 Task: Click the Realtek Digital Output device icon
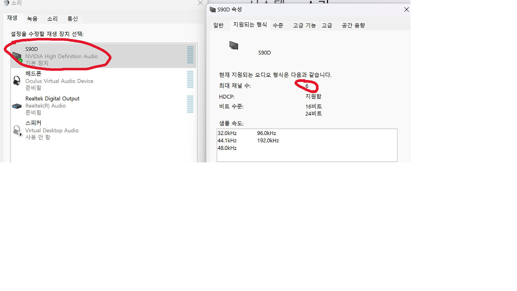[17, 106]
